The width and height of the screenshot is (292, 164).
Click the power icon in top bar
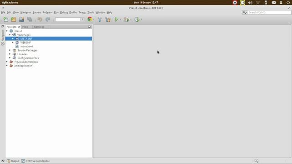288,3
